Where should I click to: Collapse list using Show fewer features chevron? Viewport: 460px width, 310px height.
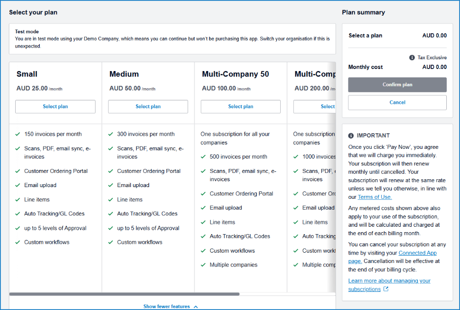[196, 307]
